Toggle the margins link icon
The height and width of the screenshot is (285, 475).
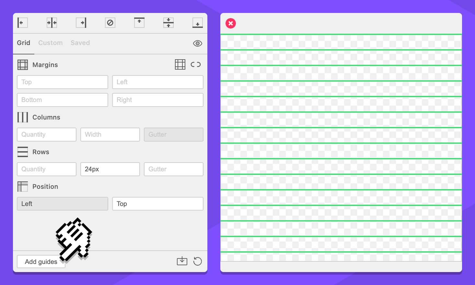196,64
